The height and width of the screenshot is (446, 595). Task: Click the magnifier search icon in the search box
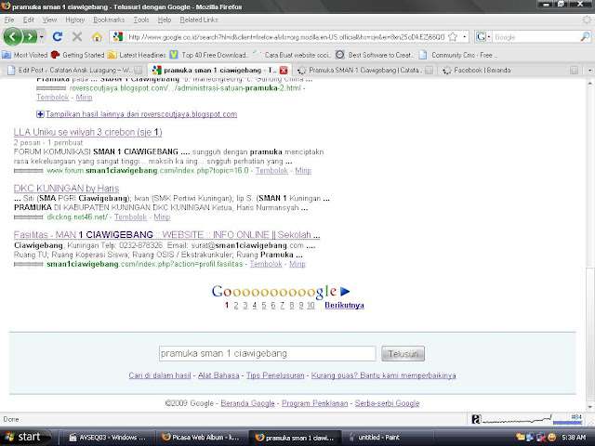coord(585,37)
